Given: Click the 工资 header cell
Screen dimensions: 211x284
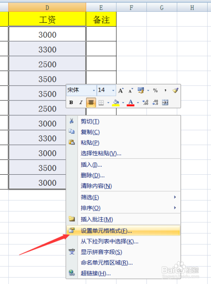Looking at the screenshot, I should 47,19.
